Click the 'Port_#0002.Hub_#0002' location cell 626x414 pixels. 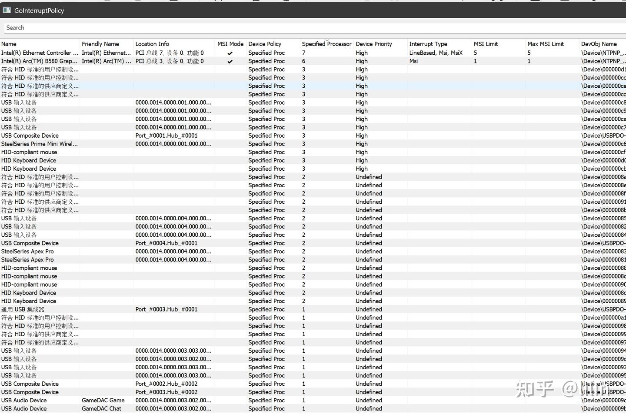pos(166,384)
